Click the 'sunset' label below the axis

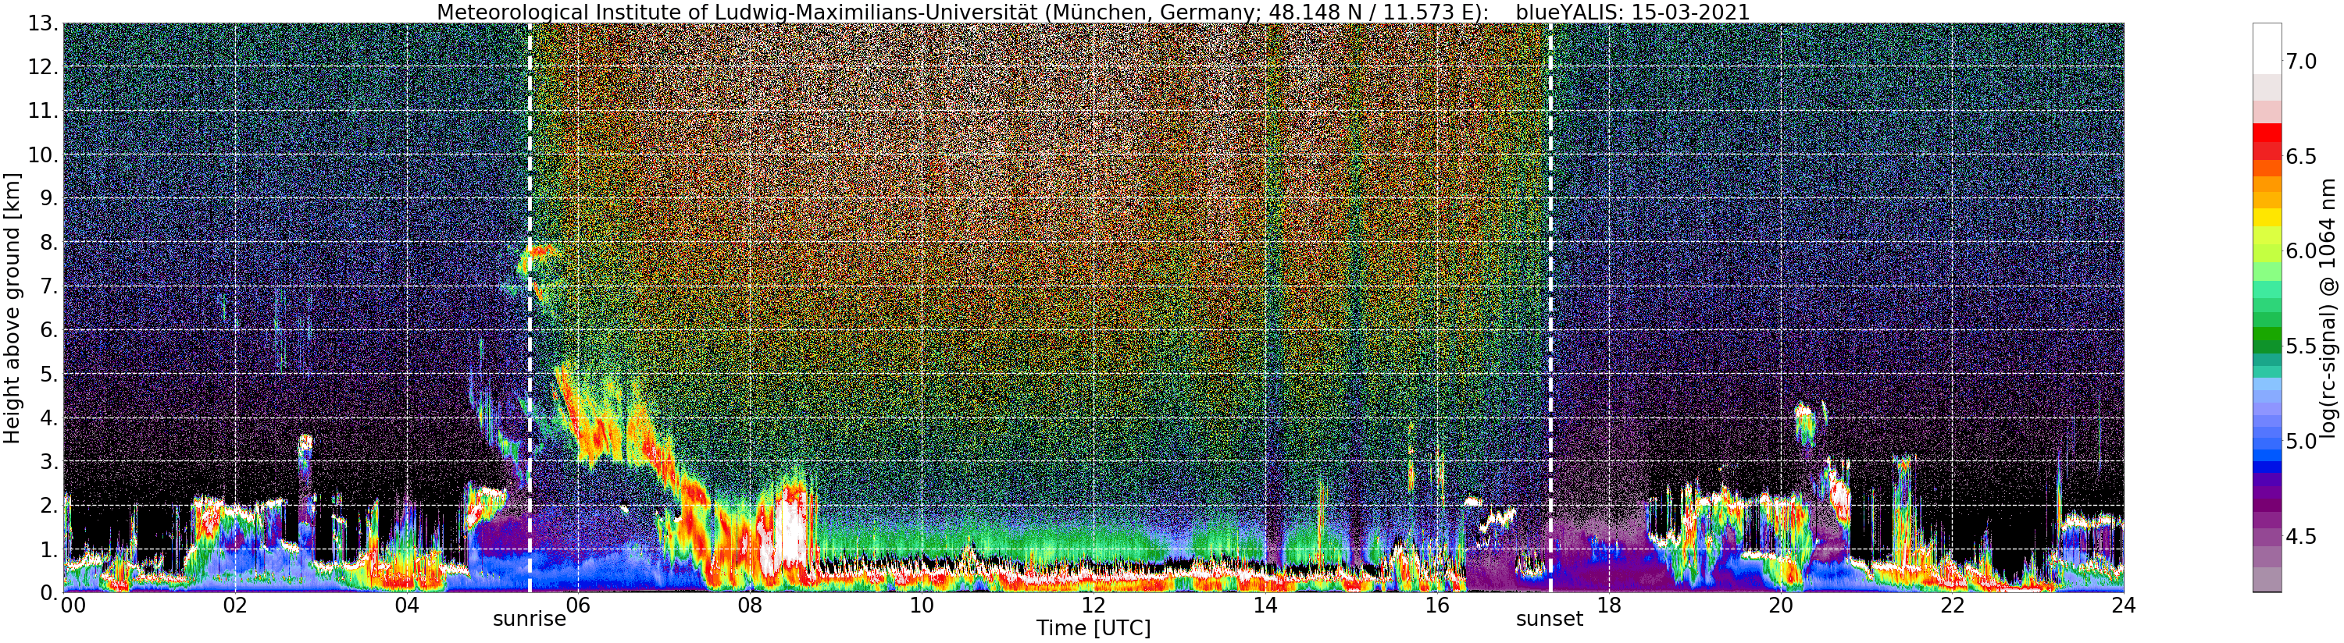coord(1550,620)
